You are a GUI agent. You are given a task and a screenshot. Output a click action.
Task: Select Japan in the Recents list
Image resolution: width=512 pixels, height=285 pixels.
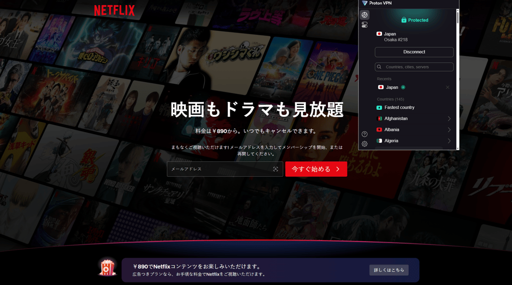coord(414,87)
